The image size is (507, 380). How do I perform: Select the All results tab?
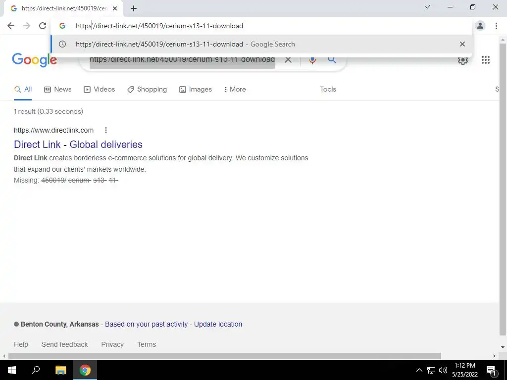(x=23, y=90)
